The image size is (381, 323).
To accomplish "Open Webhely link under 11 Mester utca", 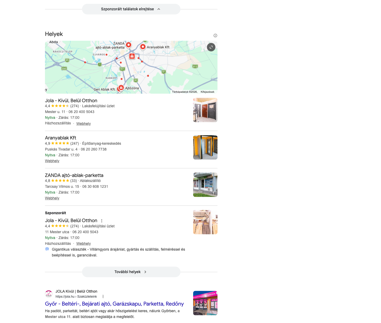I will pos(84,244).
